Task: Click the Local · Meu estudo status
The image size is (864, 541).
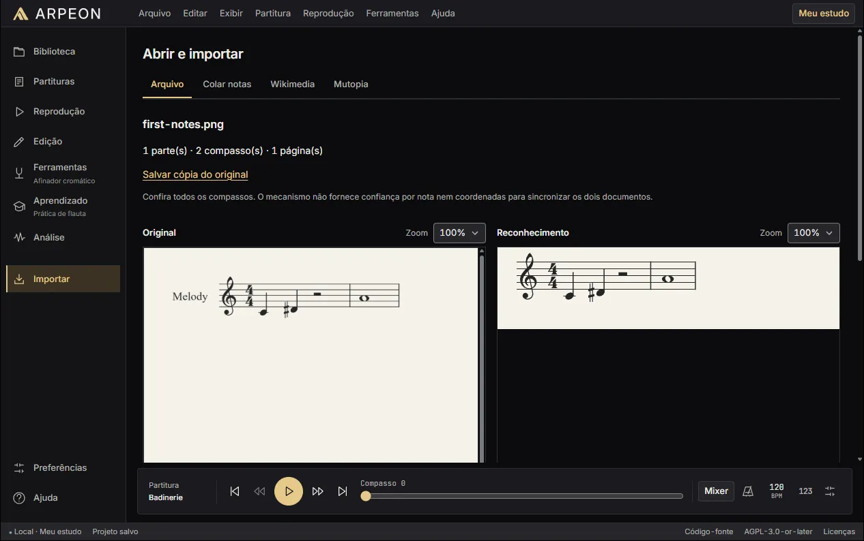Action: 45,532
